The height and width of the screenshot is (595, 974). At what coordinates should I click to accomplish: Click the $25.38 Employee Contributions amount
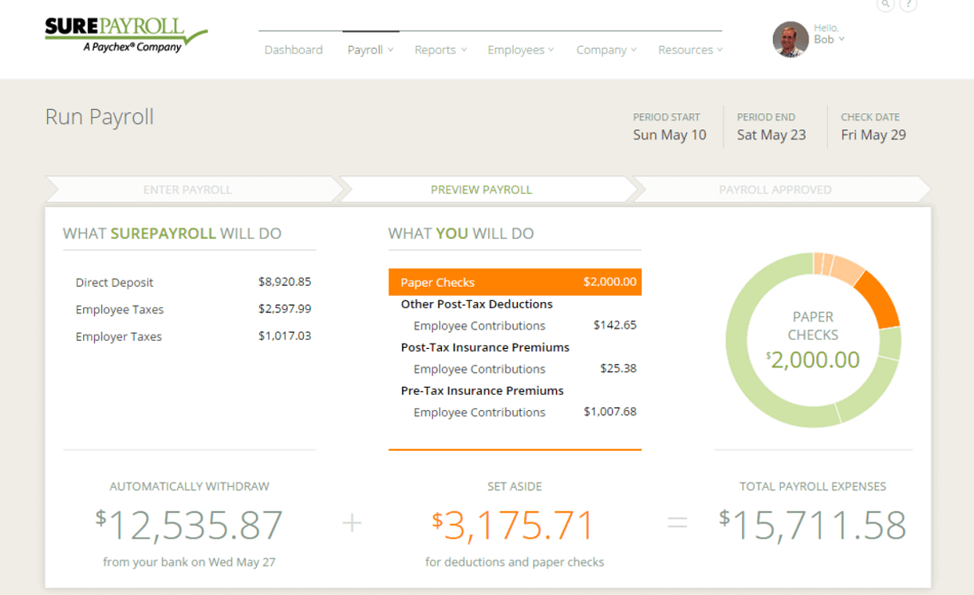coord(618,368)
